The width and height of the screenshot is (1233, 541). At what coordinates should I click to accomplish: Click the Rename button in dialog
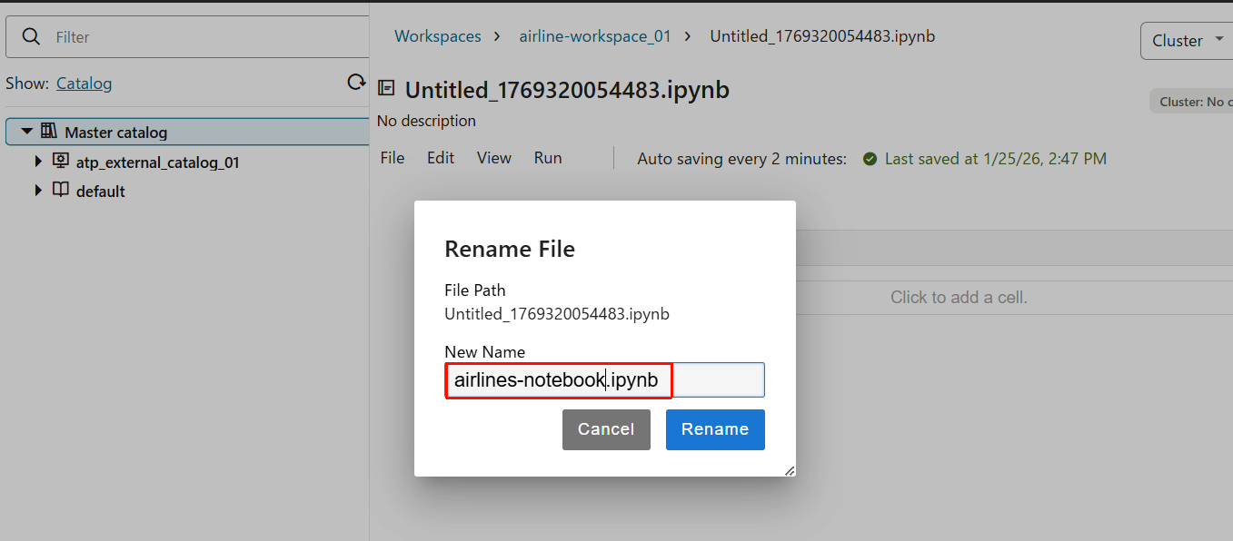click(x=715, y=429)
